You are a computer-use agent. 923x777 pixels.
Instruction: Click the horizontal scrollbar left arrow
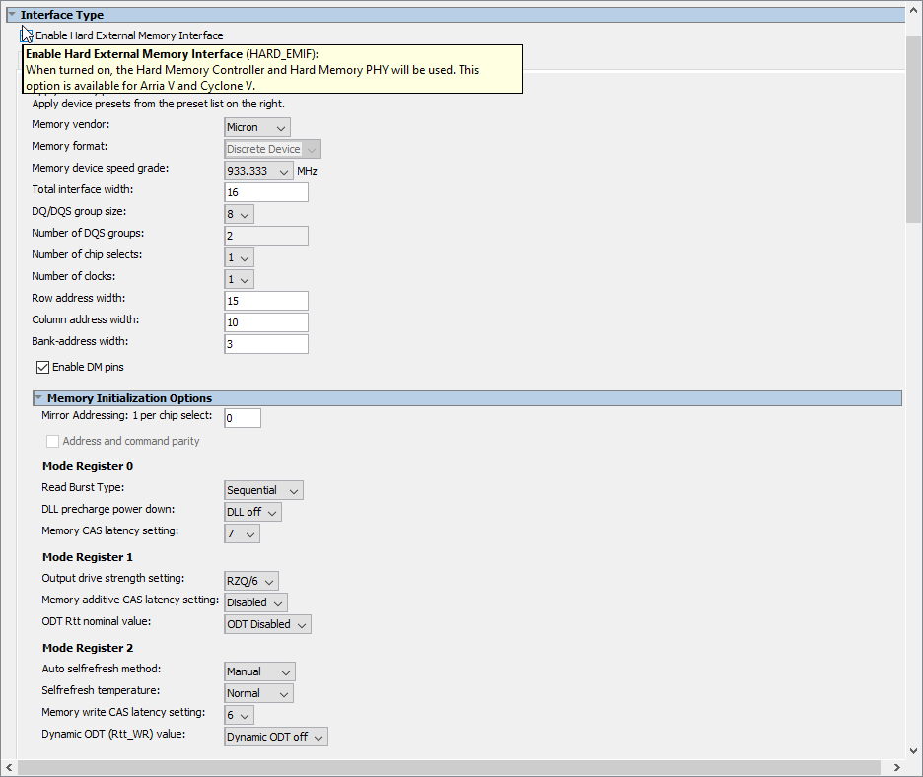coord(9,767)
